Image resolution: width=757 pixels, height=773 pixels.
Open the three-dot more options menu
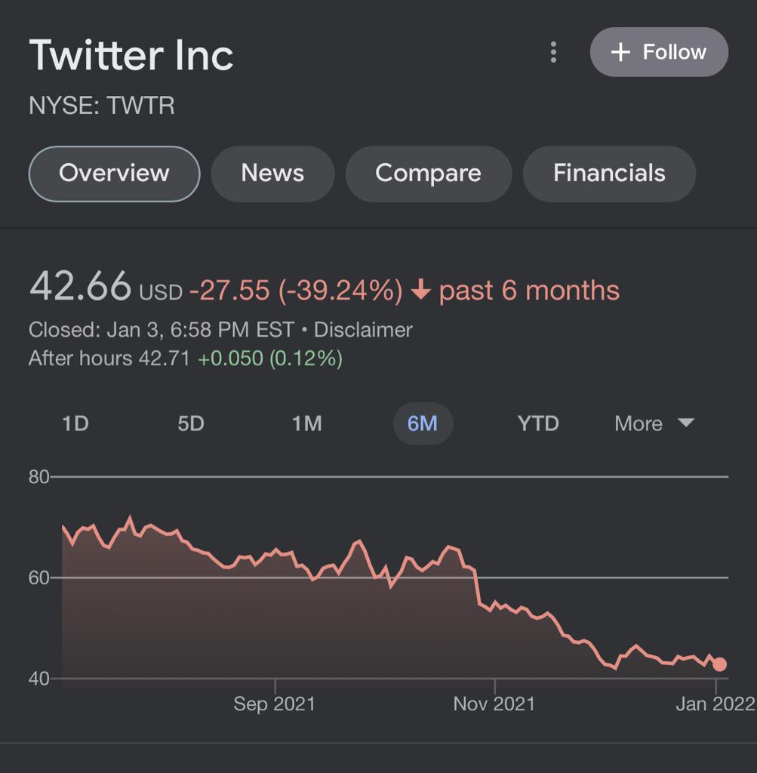[x=553, y=52]
